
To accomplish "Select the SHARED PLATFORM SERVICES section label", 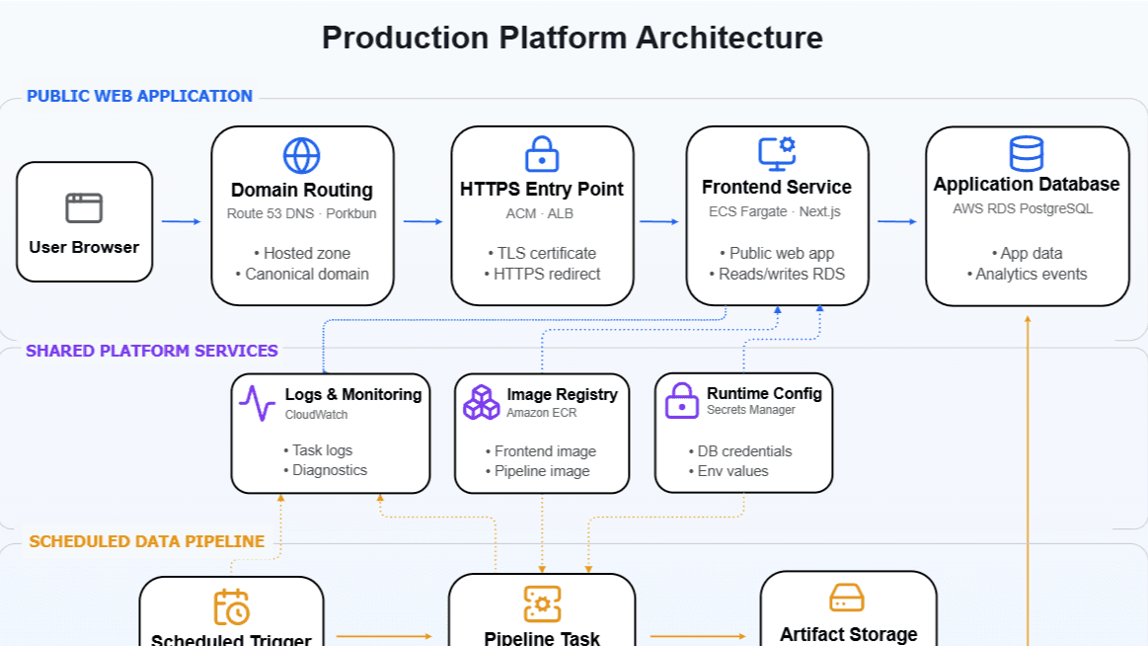I will pyautogui.click(x=152, y=351).
